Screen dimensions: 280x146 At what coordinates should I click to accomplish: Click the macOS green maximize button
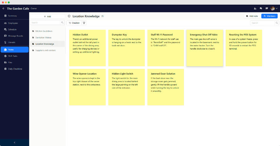click(9, 2)
